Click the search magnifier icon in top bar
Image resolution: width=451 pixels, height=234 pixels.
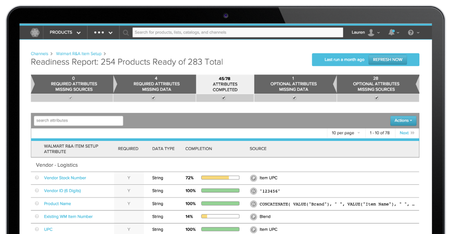[126, 32]
